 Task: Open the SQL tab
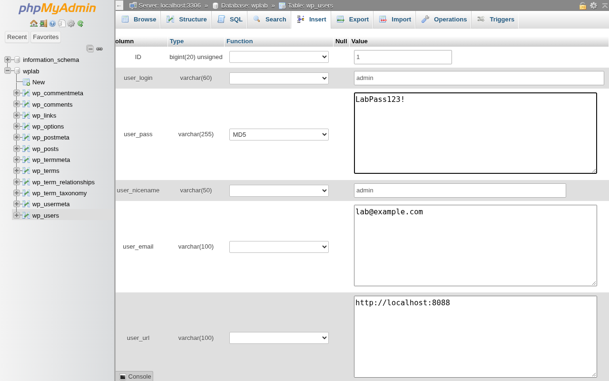point(230,20)
